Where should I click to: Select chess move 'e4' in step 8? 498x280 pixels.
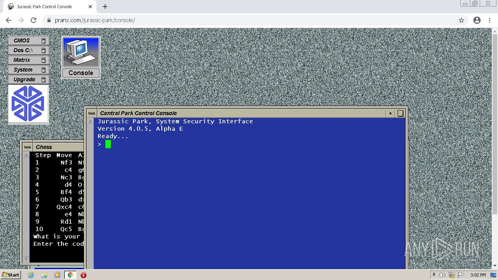pyautogui.click(x=68, y=214)
